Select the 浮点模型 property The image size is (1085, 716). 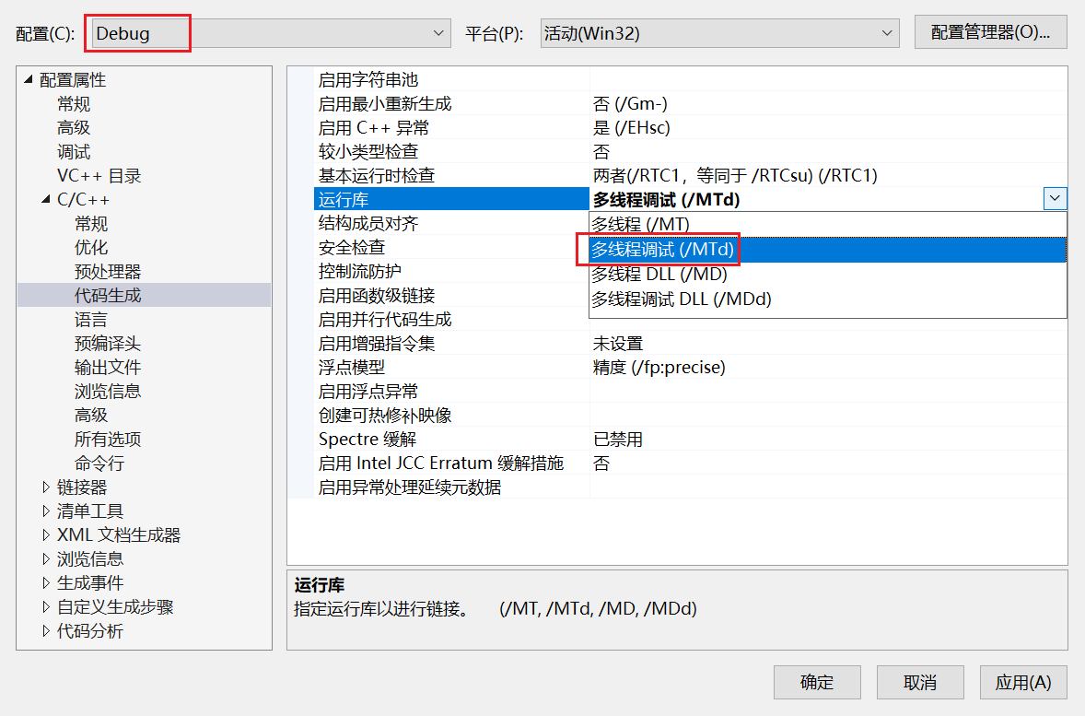point(352,367)
